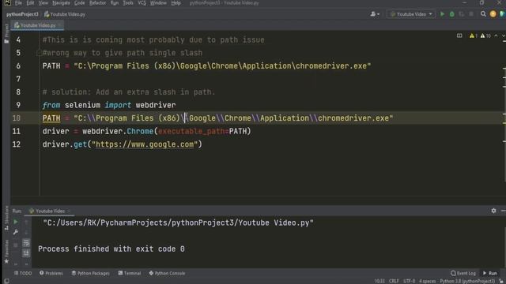506x284 pixels.
Task: Open the Favorites star tool window
Action: click(6, 252)
